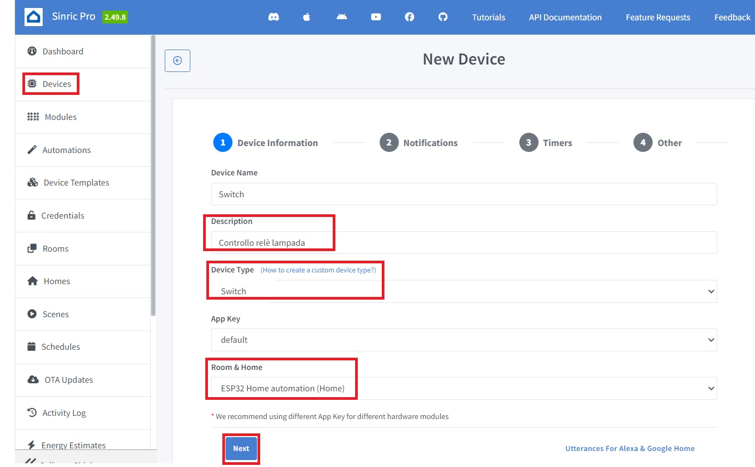Expand the Room & Home dropdown

coord(463,389)
